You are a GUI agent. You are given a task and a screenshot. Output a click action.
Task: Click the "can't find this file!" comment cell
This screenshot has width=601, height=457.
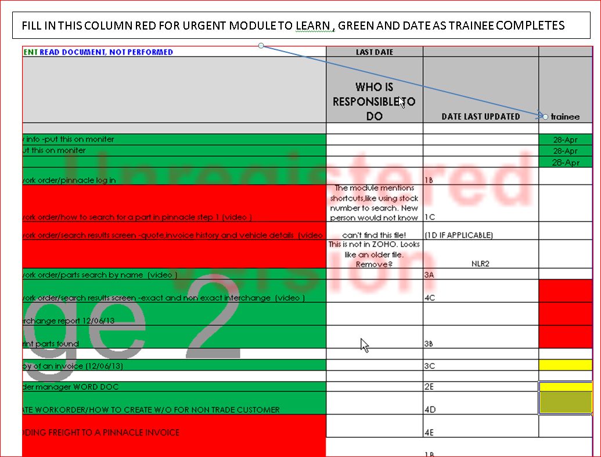pos(374,235)
